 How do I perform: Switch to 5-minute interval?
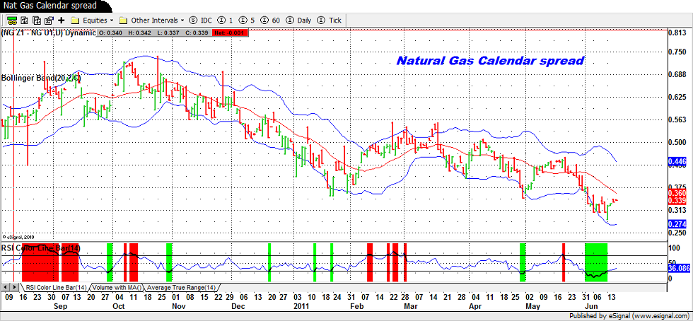(x=248, y=21)
